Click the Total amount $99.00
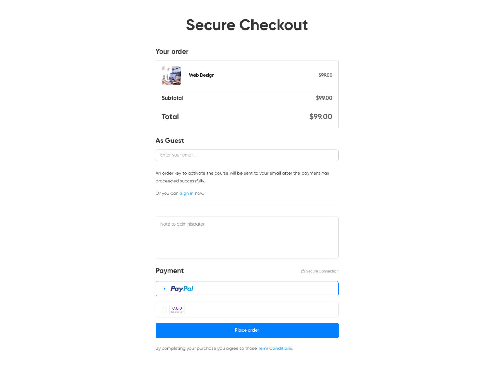This screenshot has height=369, width=494. (x=321, y=117)
